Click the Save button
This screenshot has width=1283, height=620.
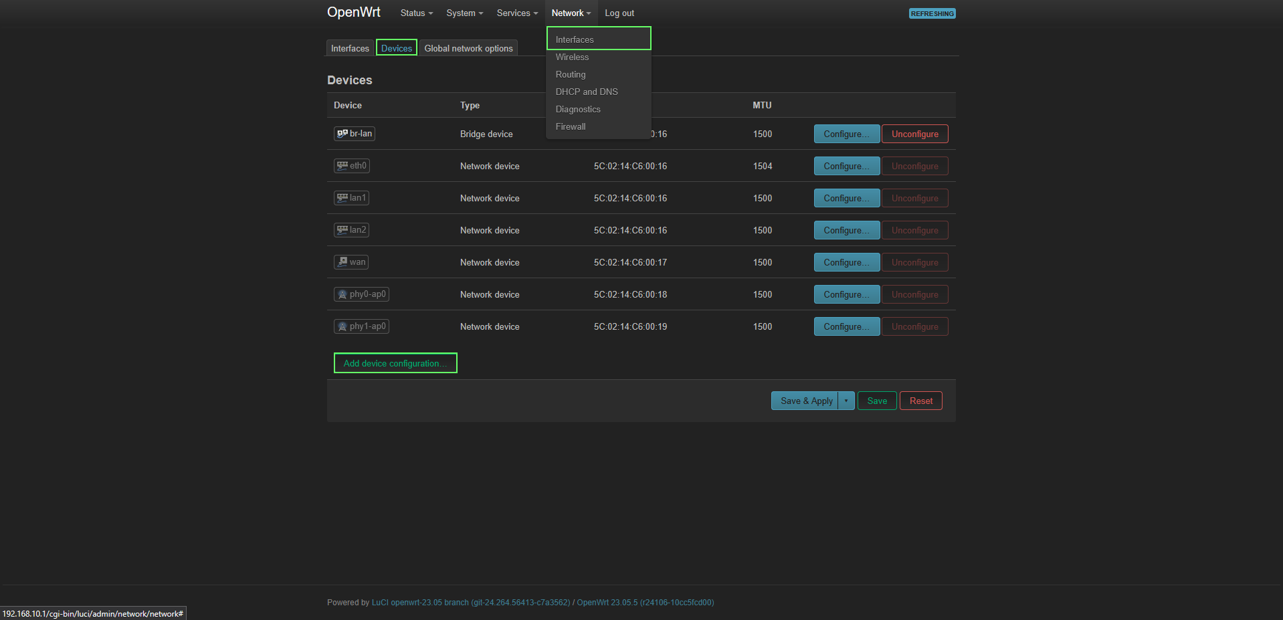tap(877, 401)
